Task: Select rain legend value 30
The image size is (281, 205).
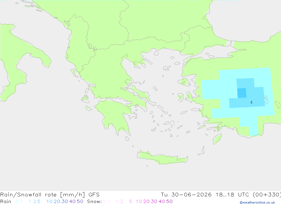Action: click(65, 201)
